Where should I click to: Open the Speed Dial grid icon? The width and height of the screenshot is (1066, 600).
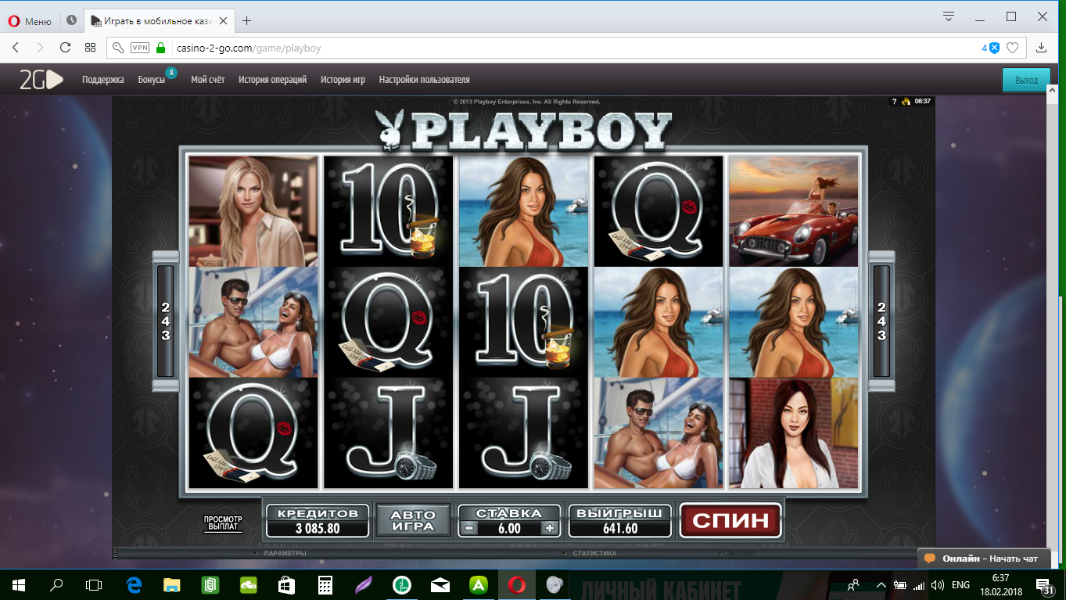[91, 48]
